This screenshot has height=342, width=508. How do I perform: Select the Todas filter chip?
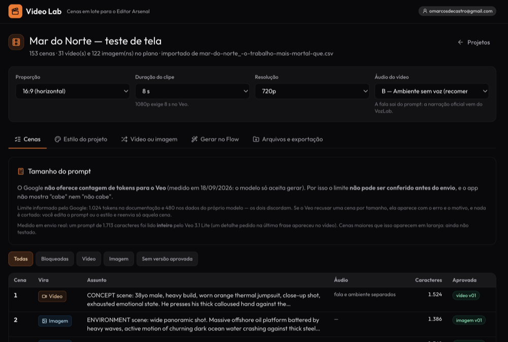[21, 259]
